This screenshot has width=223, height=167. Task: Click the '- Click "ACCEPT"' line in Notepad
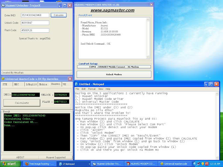[91, 130]
